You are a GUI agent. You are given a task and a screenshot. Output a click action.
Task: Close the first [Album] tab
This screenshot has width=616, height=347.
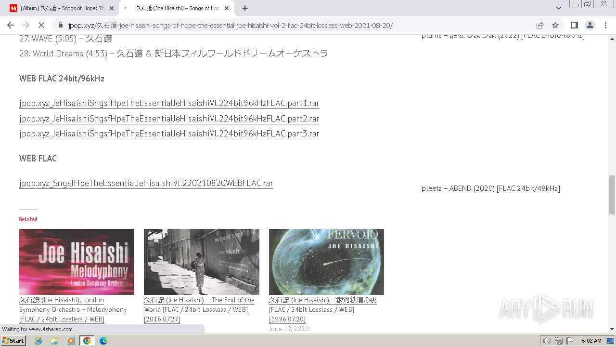click(111, 8)
